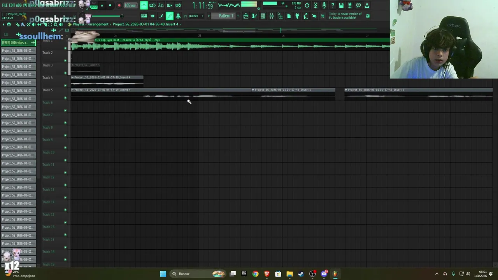Toggle typing keyboard to piano icon
Image resolution: width=498 pixels, height=280 pixels.
click(144, 16)
